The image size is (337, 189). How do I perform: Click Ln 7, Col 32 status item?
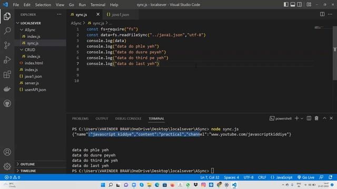[x=210, y=177]
